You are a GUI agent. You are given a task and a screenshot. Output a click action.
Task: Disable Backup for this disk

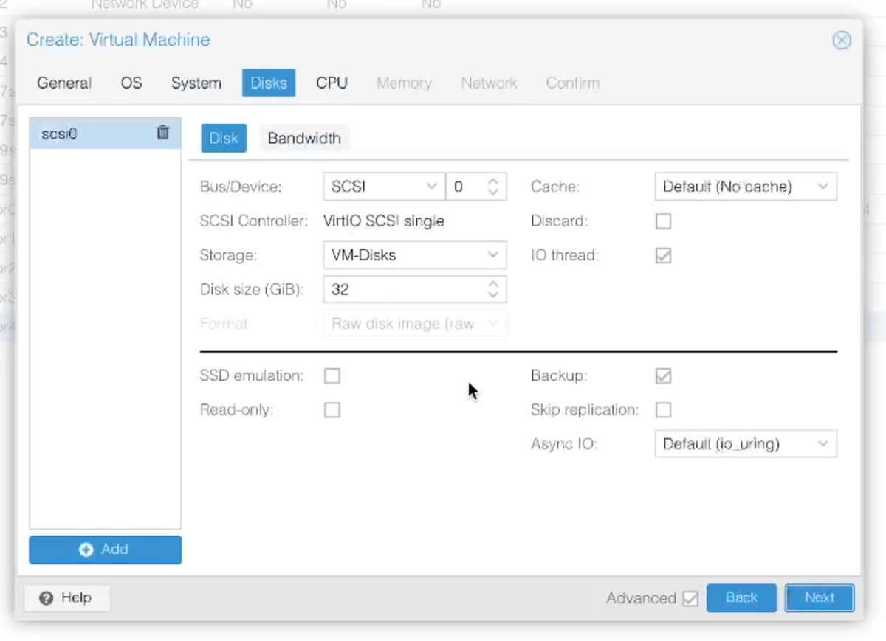tap(663, 375)
